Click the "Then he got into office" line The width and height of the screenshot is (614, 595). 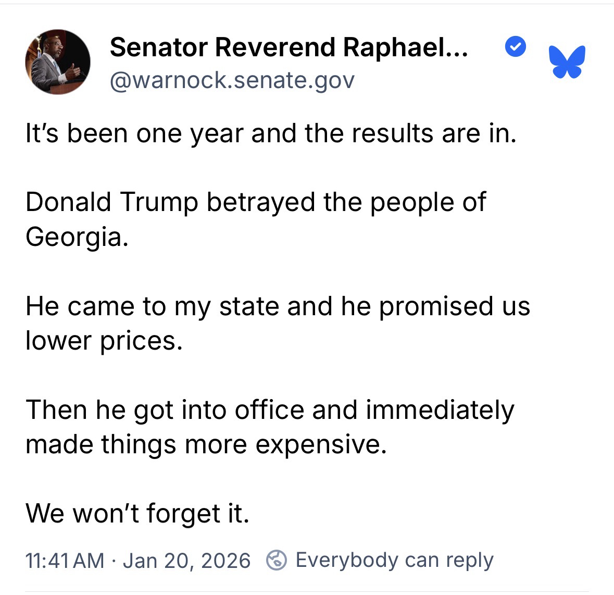pos(269,410)
